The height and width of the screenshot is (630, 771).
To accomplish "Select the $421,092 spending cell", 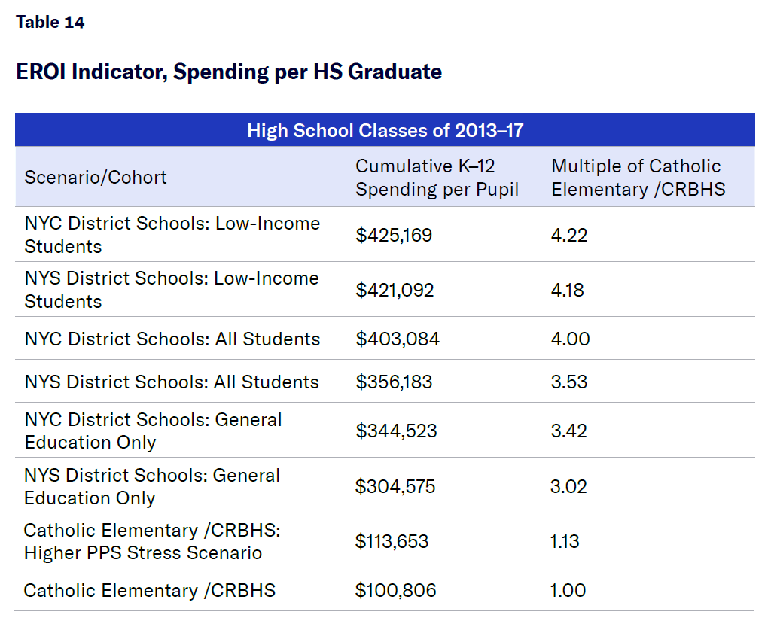I will [x=395, y=290].
